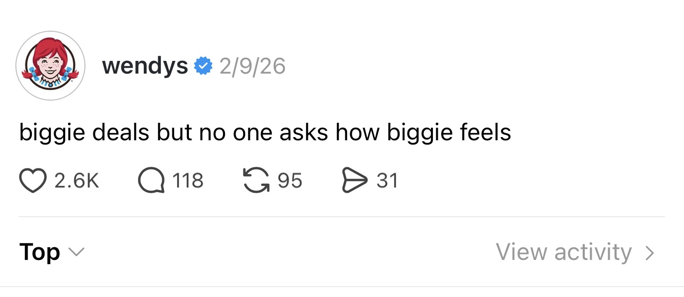
Task: Share the post via paper plane icon
Action: 353,181
